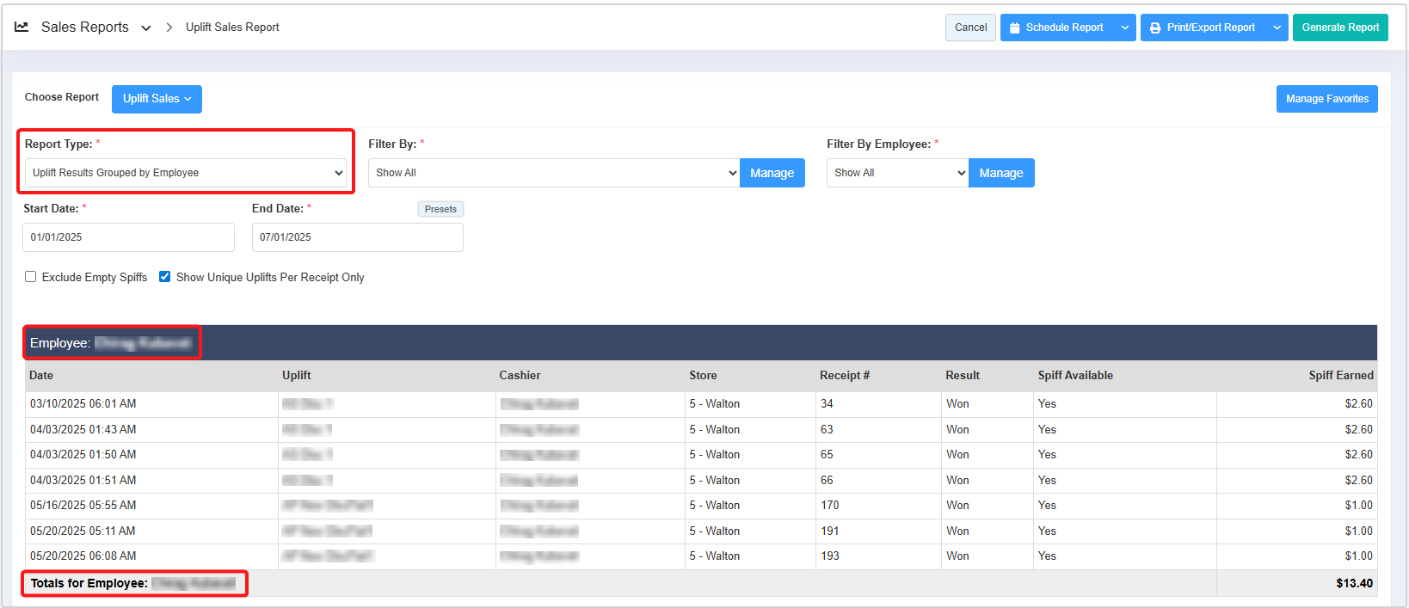This screenshot has width=1409, height=608.
Task: Click the Sales Reports chart icon
Action: coord(22,28)
